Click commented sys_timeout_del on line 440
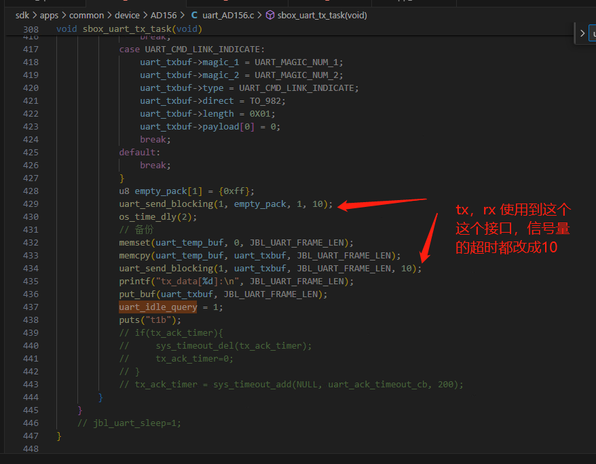The image size is (596, 464). point(192,346)
